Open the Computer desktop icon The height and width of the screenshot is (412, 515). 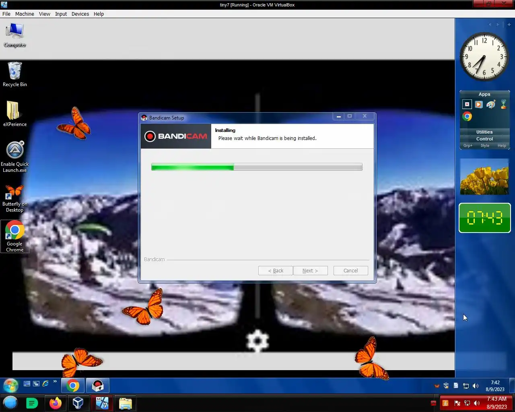pos(15,35)
